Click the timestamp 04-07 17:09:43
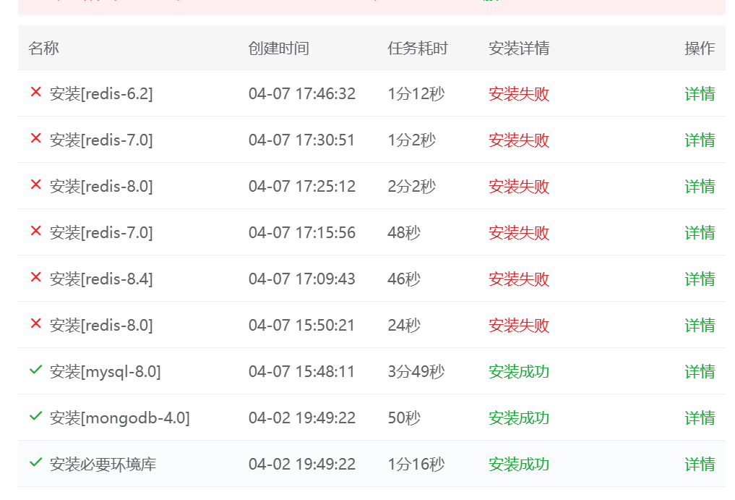 302,279
